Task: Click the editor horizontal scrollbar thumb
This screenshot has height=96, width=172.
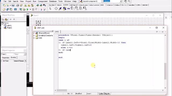Action: pyautogui.click(x=62, y=90)
